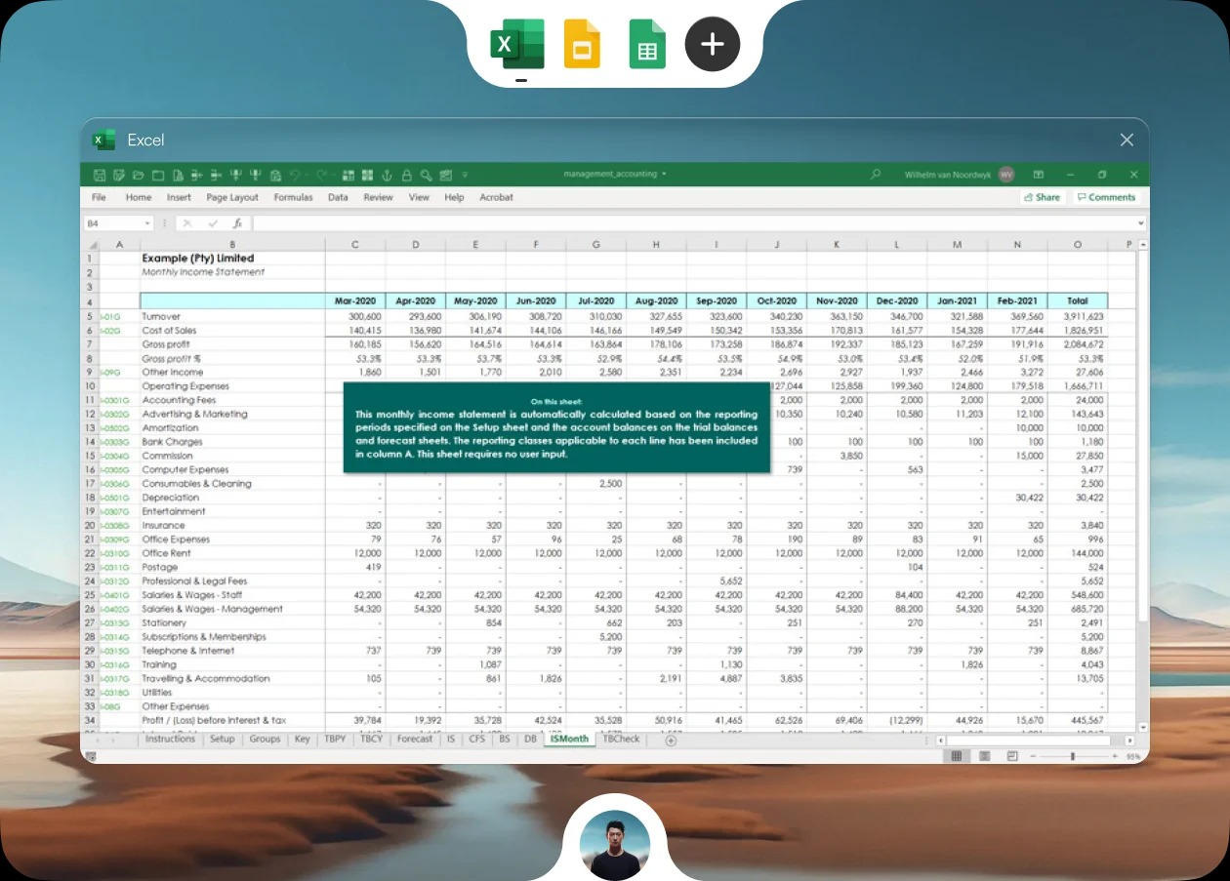Open the Undo history dropdown arrow
Viewport: 1230px width, 881px height.
pyautogui.click(x=307, y=175)
